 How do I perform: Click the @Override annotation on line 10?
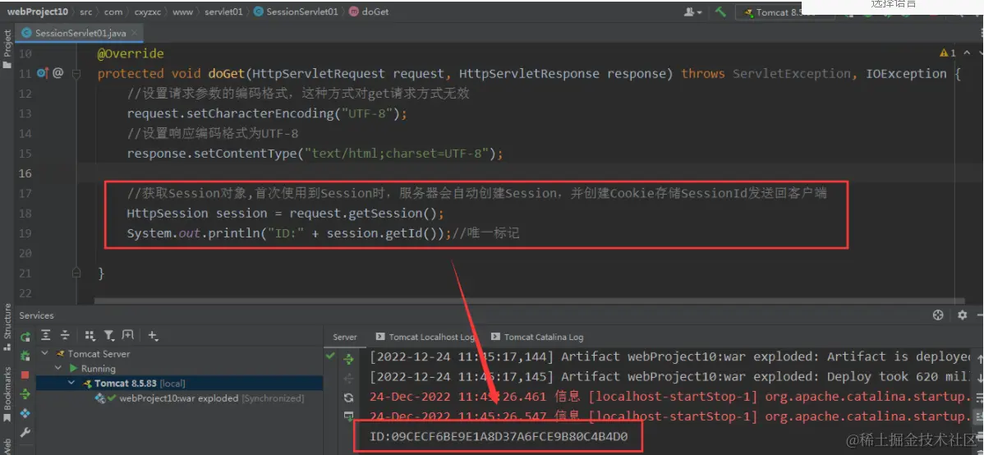[131, 54]
